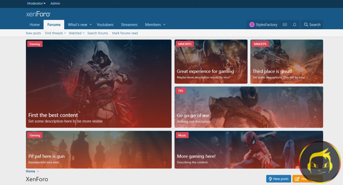Open the alerts bell icon
The height and width of the screenshot is (185, 343).
[x=294, y=25]
